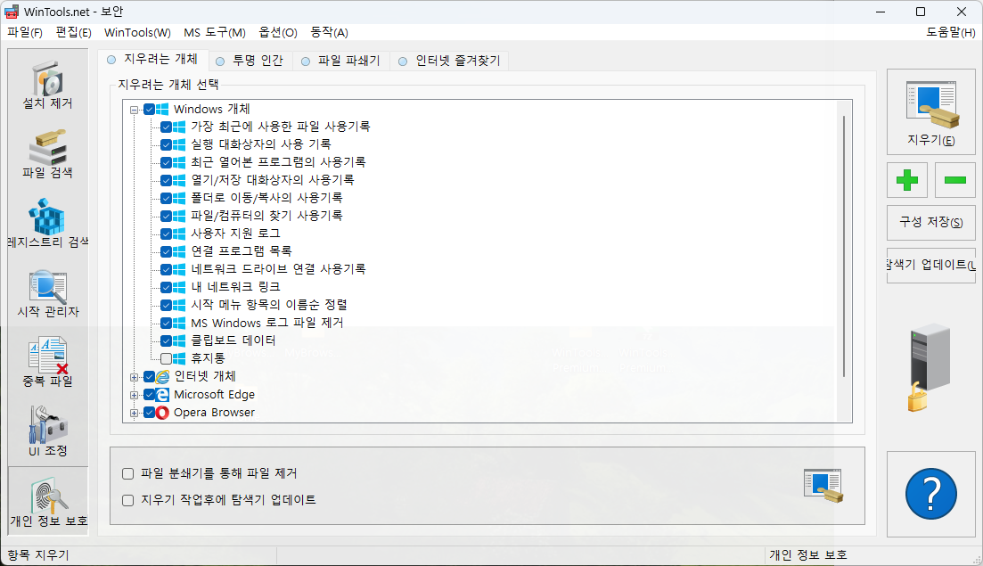
Task: Click the WinTools.net title bar app icon
Action: tap(12, 12)
